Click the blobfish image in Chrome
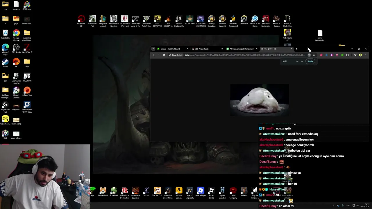372x209 pixels. 260,100
